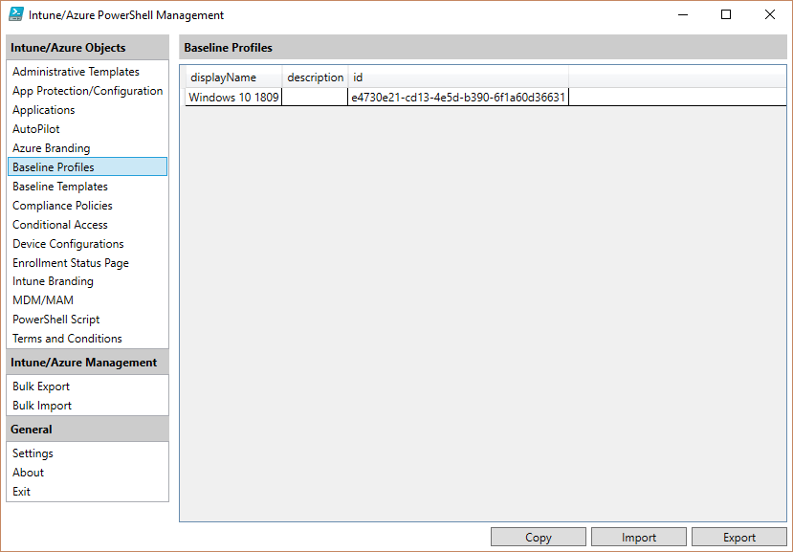Show Compliance Policies objects
Image resolution: width=793 pixels, height=552 pixels.
(x=62, y=206)
